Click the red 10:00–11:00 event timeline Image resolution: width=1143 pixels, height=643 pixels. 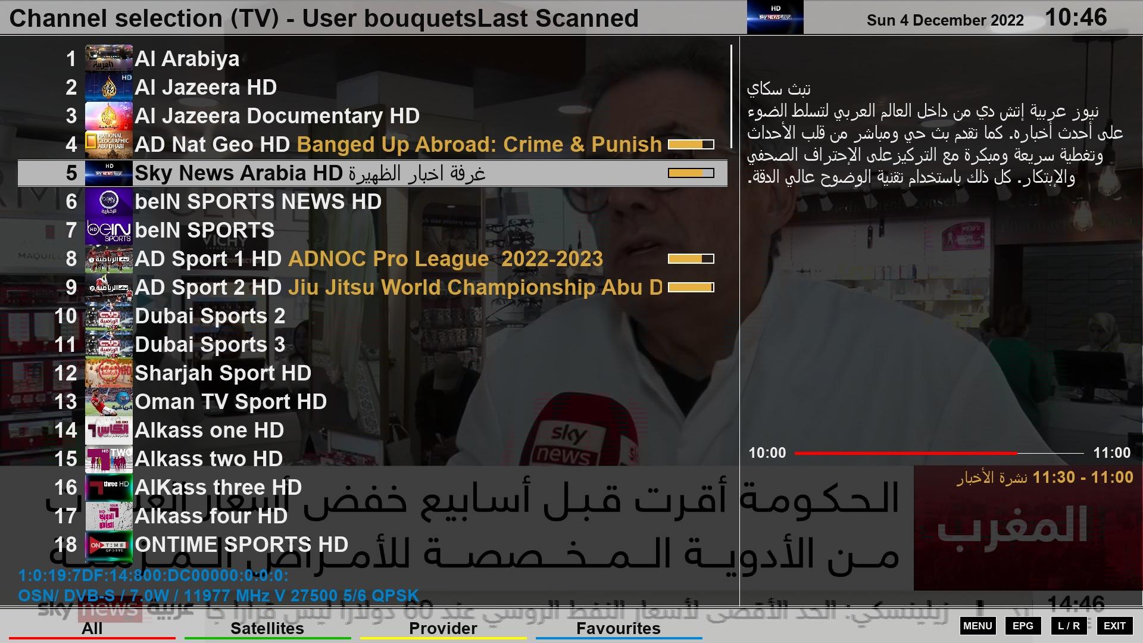pyautogui.click(x=939, y=453)
